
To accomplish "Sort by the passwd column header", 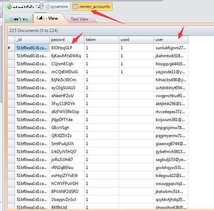I will coord(67,40).
